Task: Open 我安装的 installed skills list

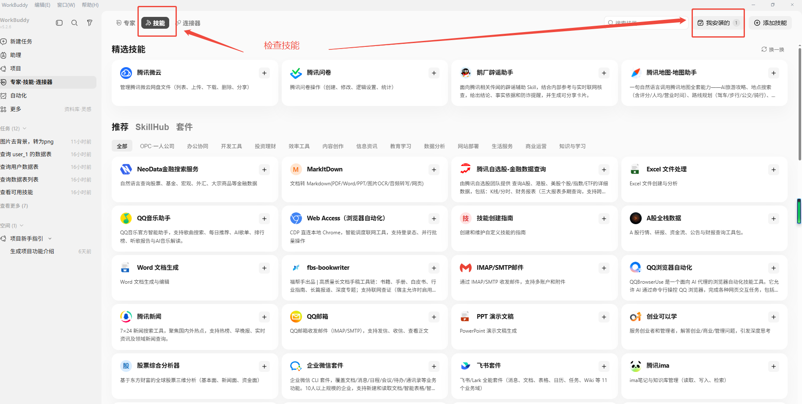Action: point(718,23)
